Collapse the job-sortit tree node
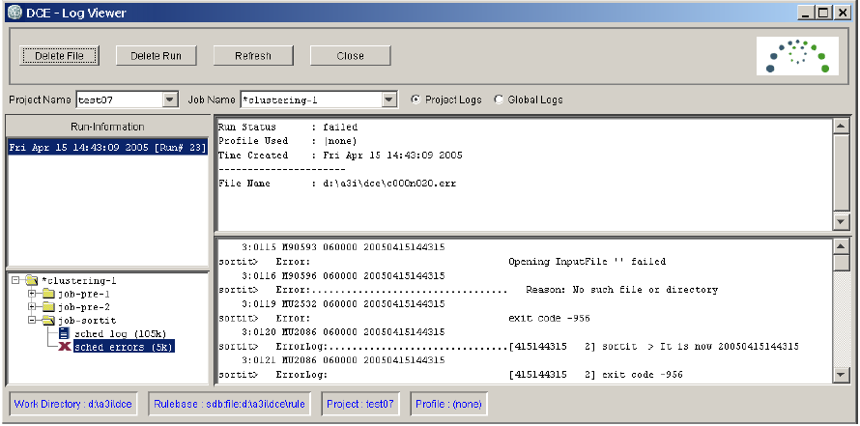The width and height of the screenshot is (860, 426). tap(32, 320)
